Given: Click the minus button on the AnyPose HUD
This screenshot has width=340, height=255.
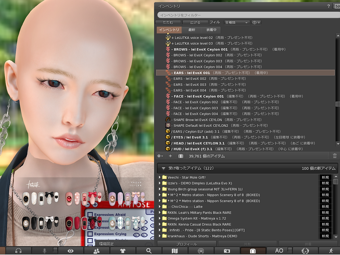Looking at the screenshot, I should click(87, 204).
